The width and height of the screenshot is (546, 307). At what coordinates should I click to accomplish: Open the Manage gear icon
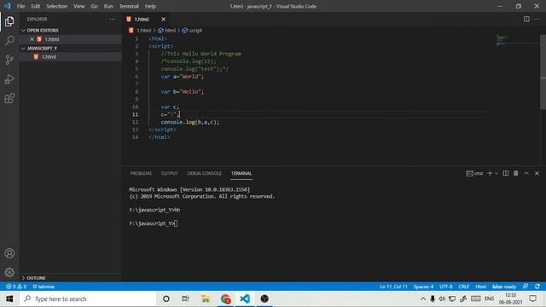(x=9, y=272)
